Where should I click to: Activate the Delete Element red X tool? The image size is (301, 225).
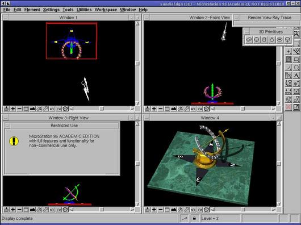click(289, 107)
